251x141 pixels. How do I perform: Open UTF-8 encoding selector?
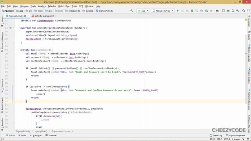(x=227, y=139)
